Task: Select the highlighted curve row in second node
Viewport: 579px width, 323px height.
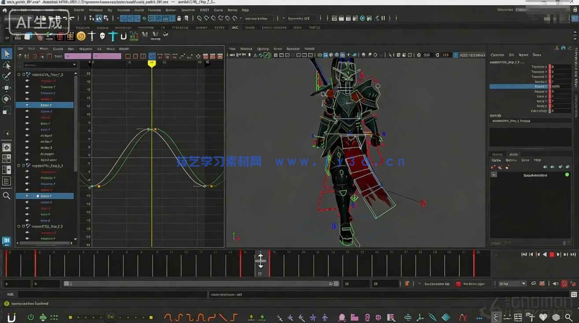Action: pos(45,196)
